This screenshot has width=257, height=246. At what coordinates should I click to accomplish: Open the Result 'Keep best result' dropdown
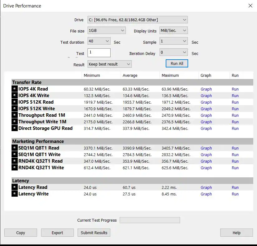109,64
